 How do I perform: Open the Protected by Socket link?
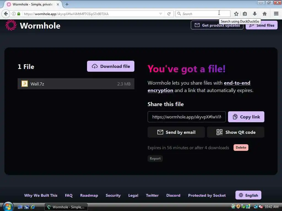207,195
